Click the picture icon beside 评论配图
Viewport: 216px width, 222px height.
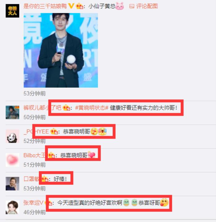[x=132, y=6]
